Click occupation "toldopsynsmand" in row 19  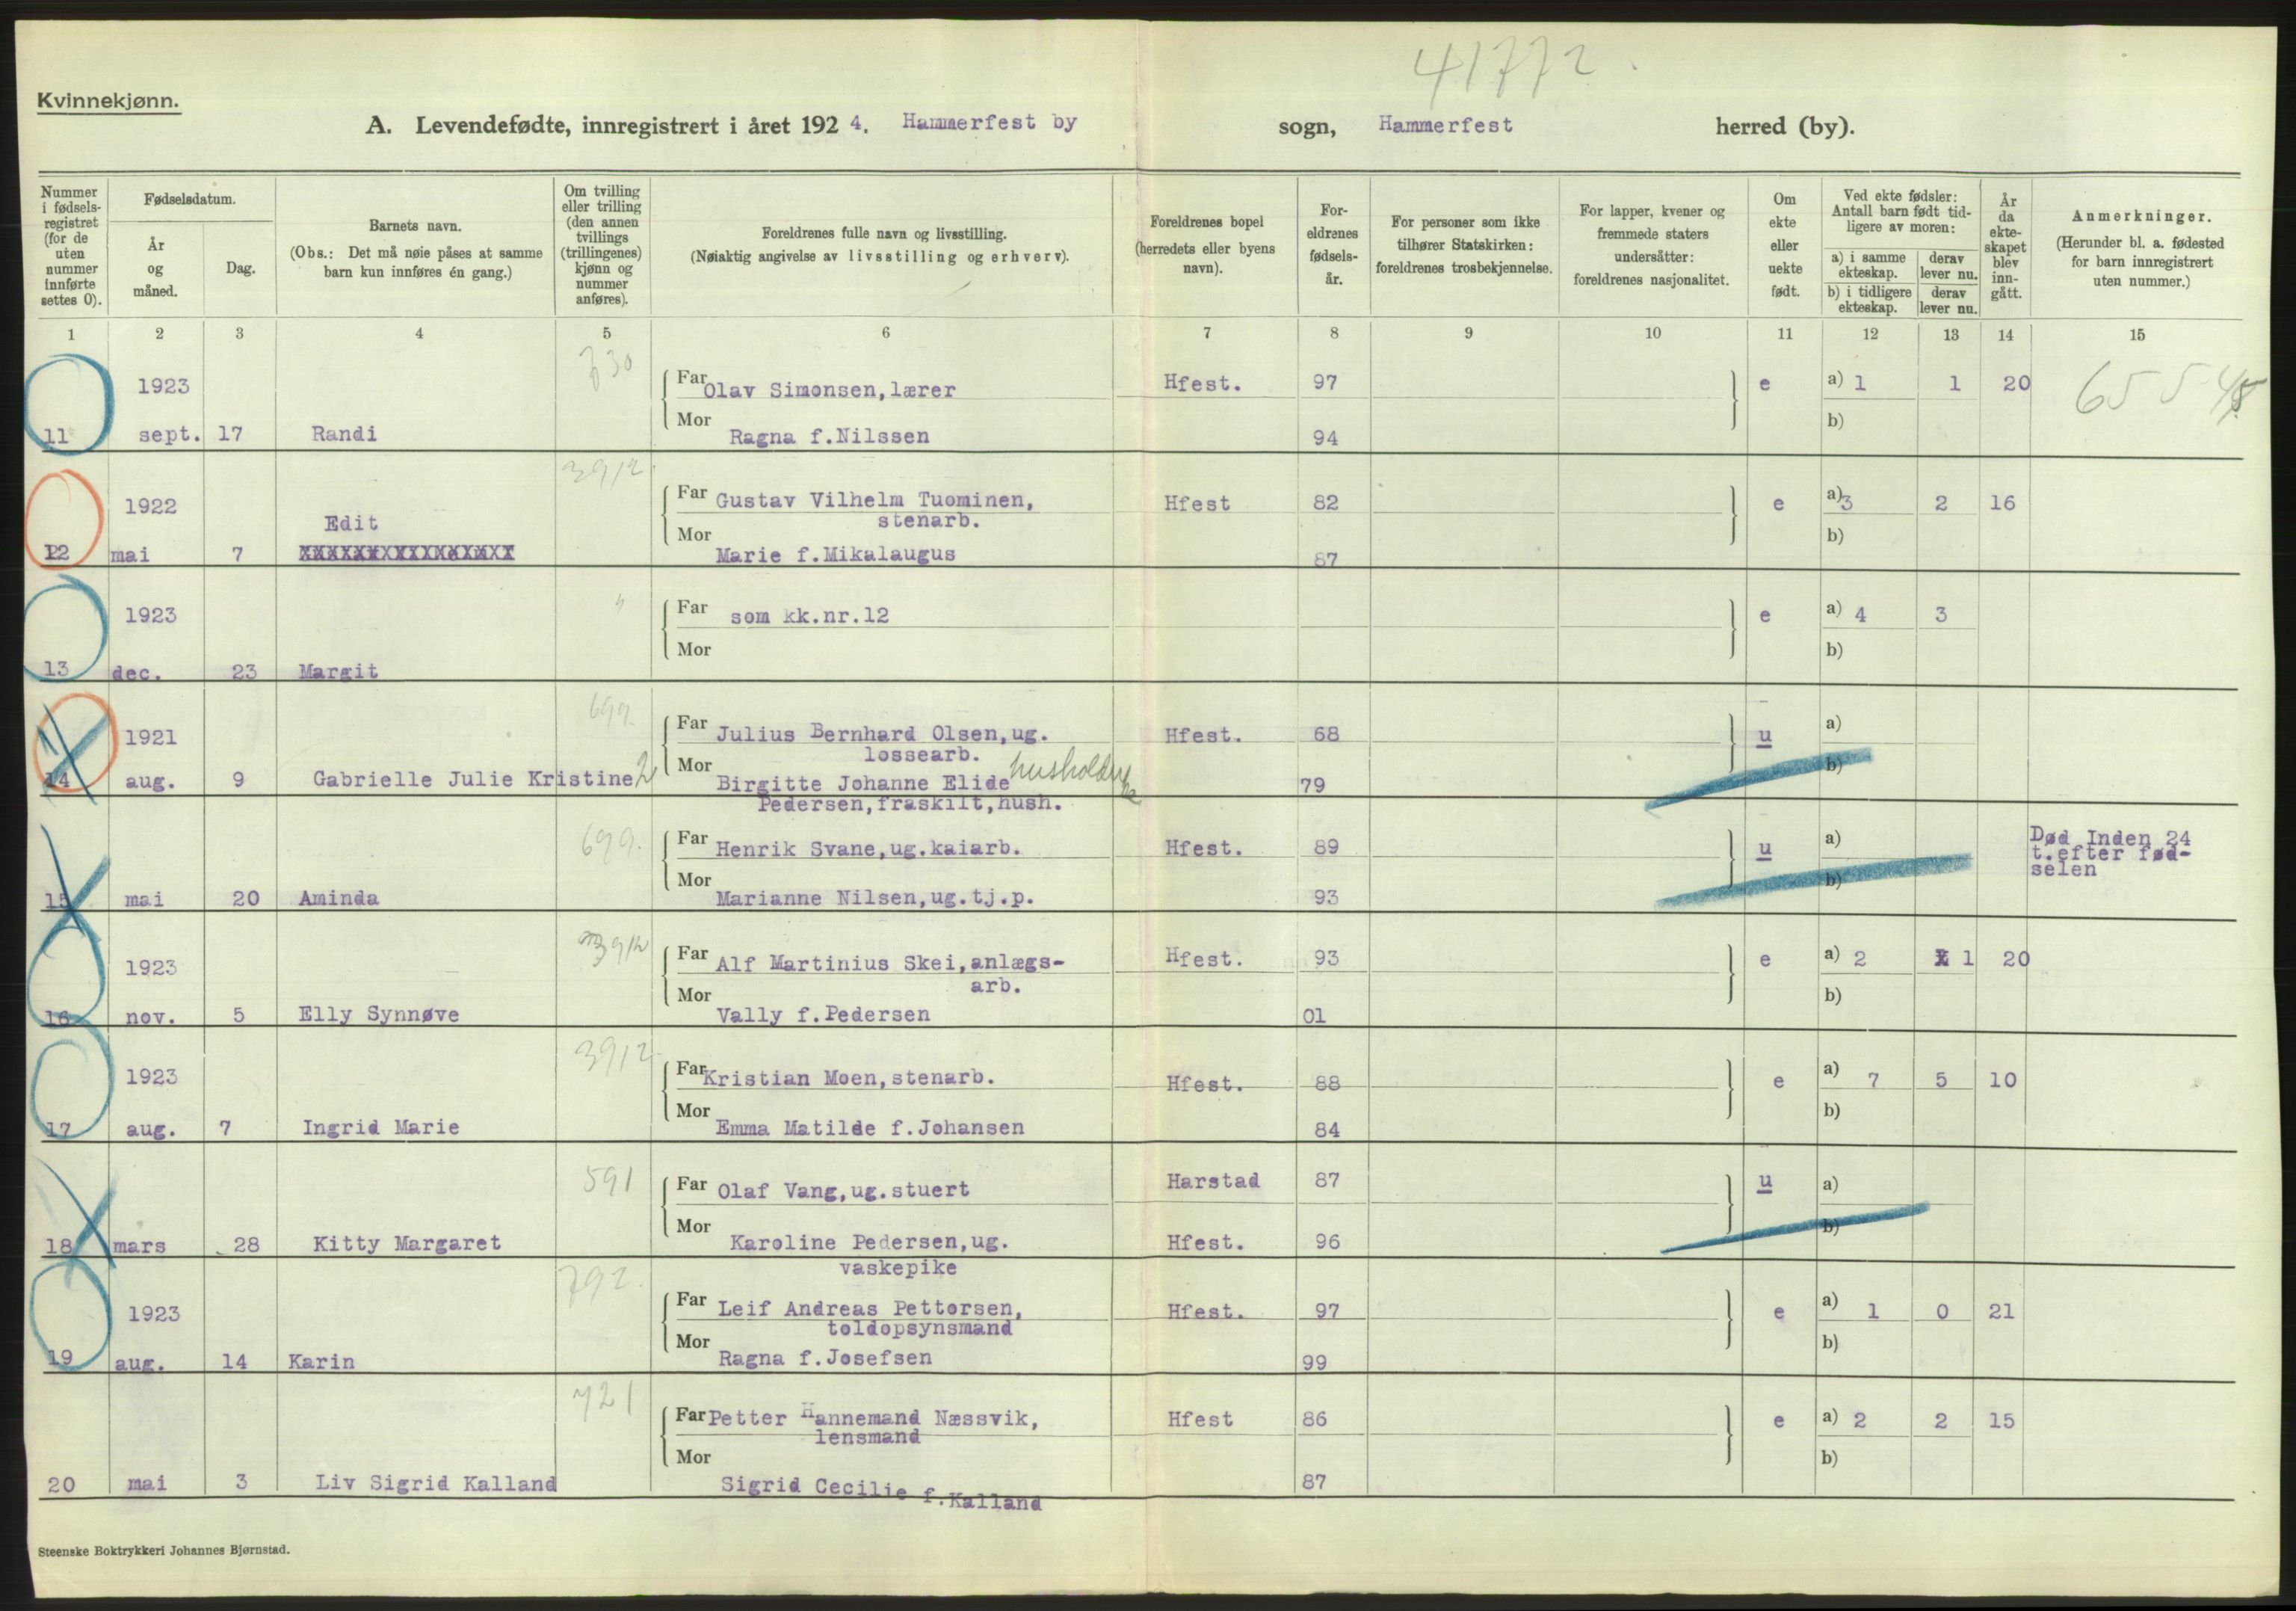pos(919,1329)
